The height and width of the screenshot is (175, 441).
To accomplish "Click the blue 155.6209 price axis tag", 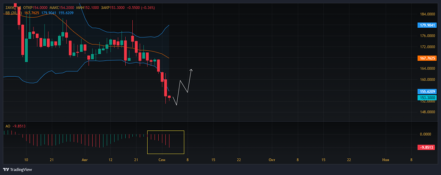I will click(427, 91).
